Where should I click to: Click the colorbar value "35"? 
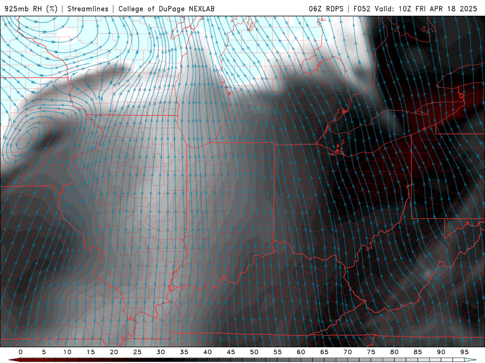pos(184,352)
